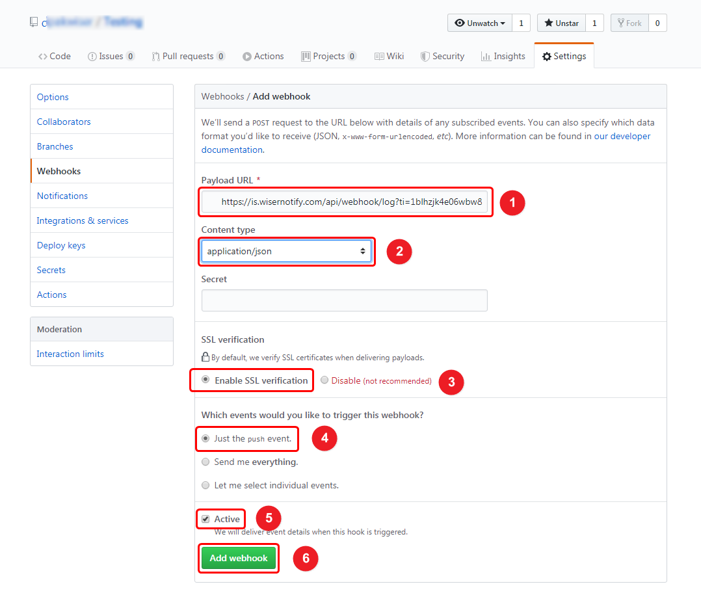Open Branches in settings sidebar
701x595 pixels.
point(102,146)
